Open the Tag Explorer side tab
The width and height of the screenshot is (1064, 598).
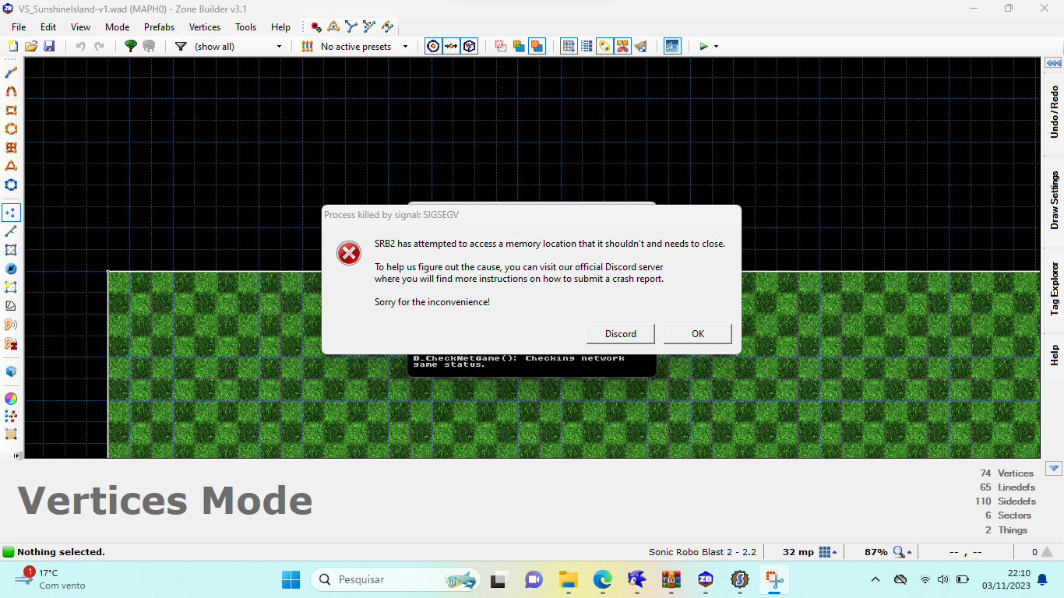click(x=1054, y=288)
